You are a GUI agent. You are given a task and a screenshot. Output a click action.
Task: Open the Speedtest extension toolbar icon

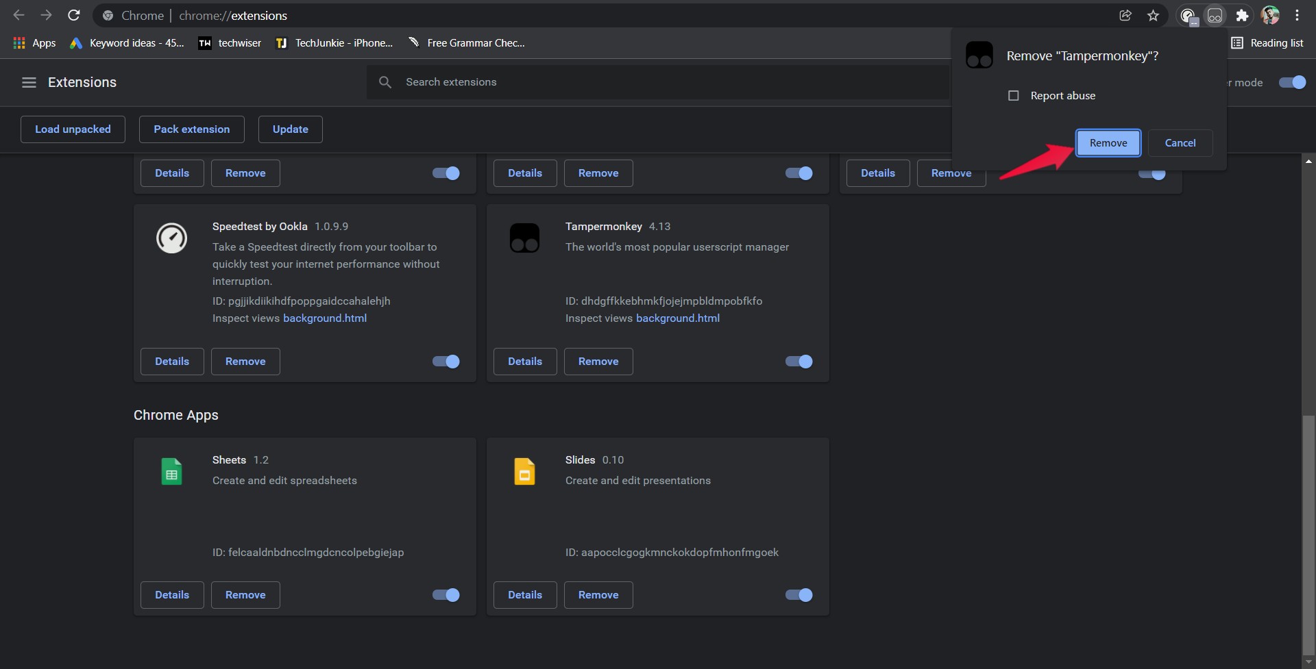click(1188, 15)
